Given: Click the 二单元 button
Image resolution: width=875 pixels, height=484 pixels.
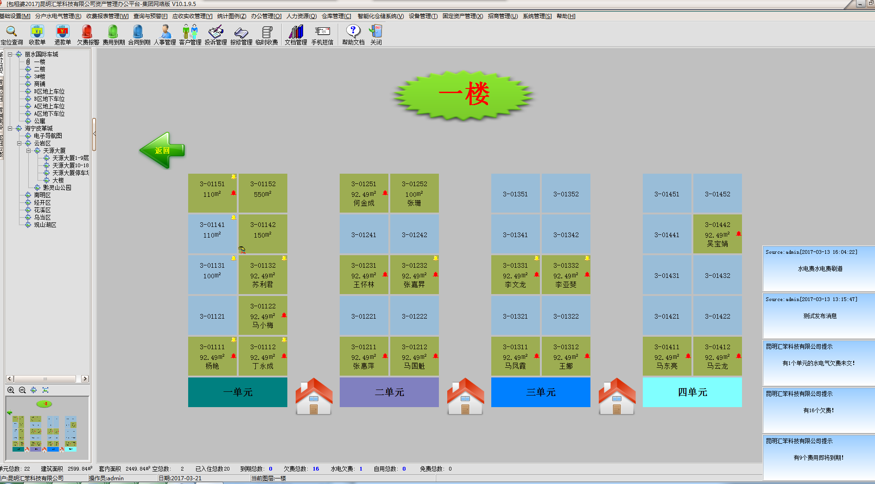Looking at the screenshot, I should [389, 392].
